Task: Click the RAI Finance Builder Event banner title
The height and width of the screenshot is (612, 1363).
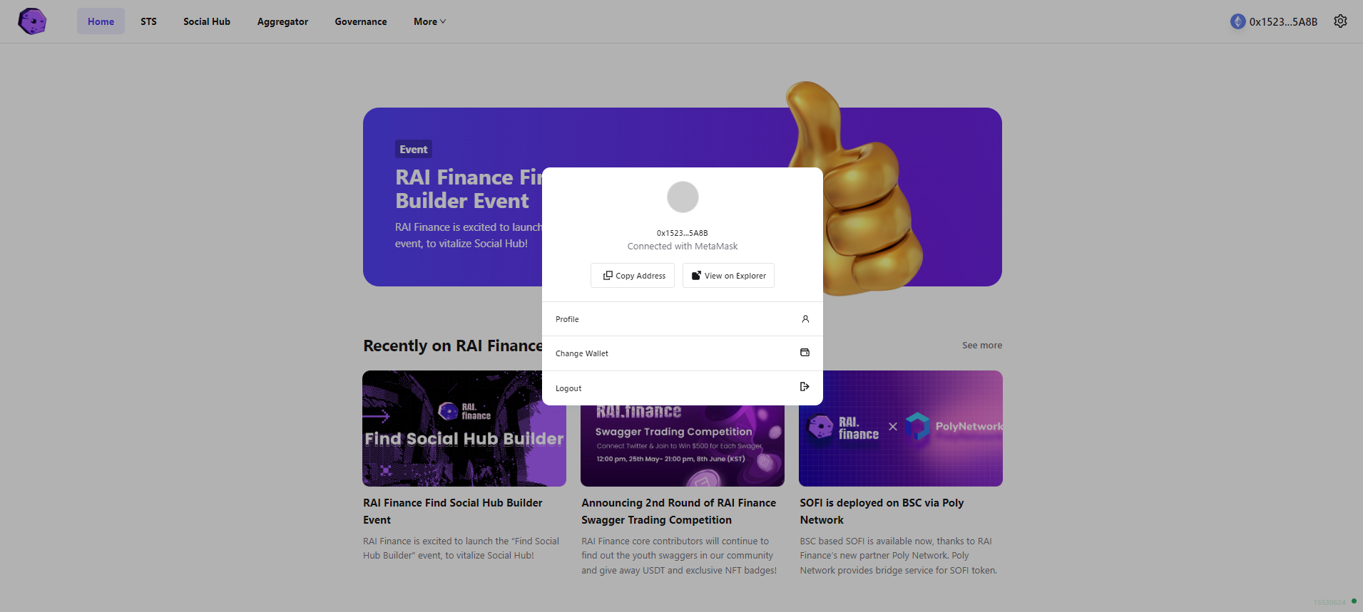Action: click(x=469, y=189)
